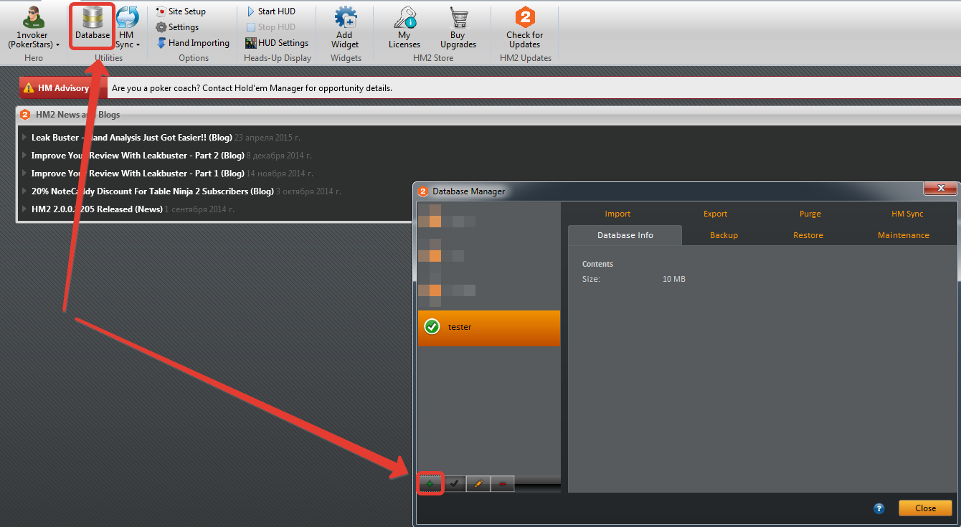
Task: Click the pencil rename database icon
Action: tap(478, 484)
